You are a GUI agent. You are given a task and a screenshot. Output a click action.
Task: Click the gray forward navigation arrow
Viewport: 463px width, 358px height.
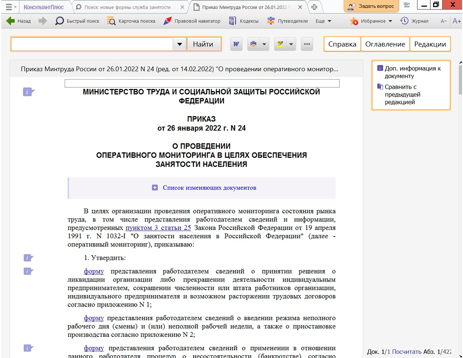tap(43, 21)
